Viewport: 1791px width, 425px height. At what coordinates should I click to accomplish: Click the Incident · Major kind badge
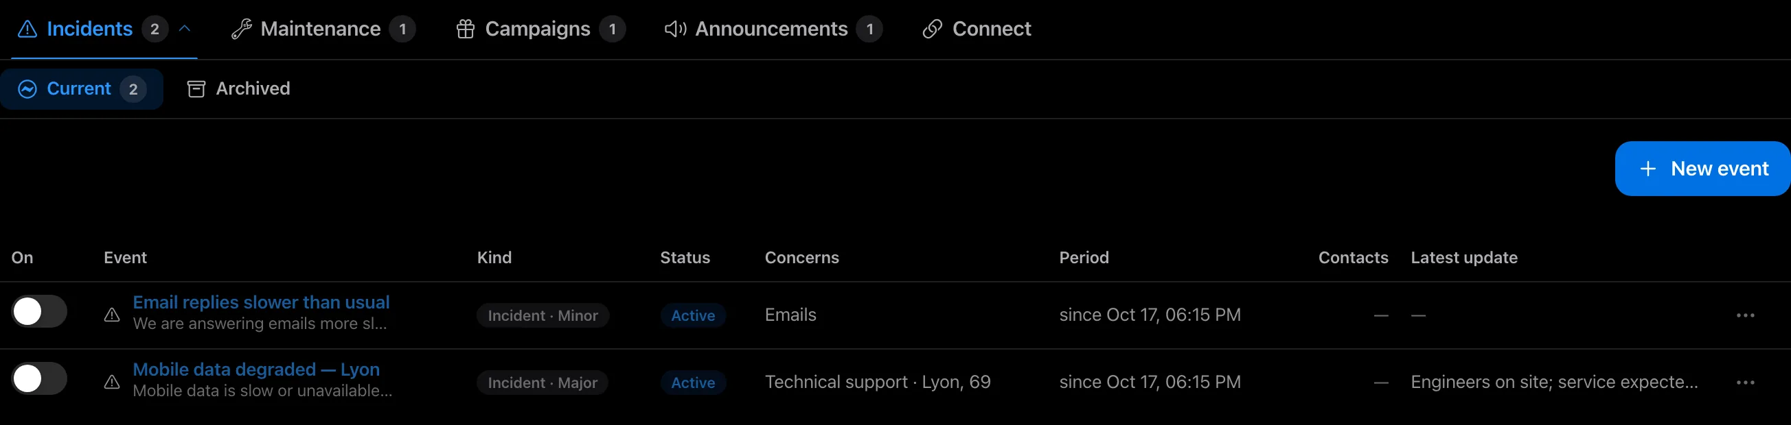click(543, 382)
